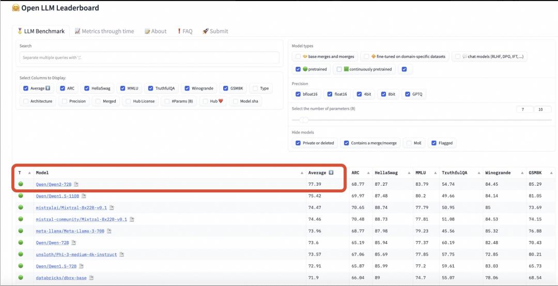
Task: Open the FAQ tab
Action: (184, 31)
